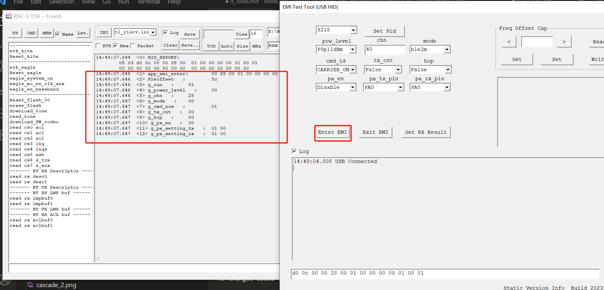Viewport: 604px width, 290px height.
Task: Click the increase frequency offset arrow button
Action: [564, 42]
